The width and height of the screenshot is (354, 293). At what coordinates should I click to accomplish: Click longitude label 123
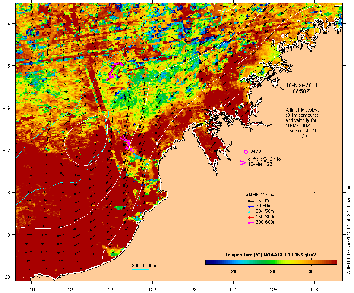tap(193, 290)
